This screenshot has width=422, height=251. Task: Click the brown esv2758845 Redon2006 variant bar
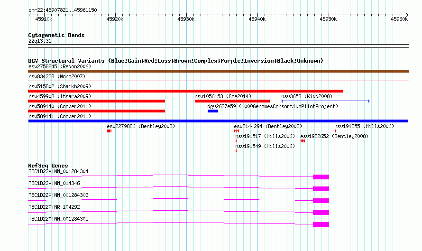(218, 71)
